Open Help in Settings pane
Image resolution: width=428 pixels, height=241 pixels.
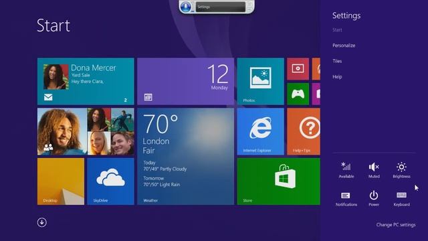coord(337,77)
